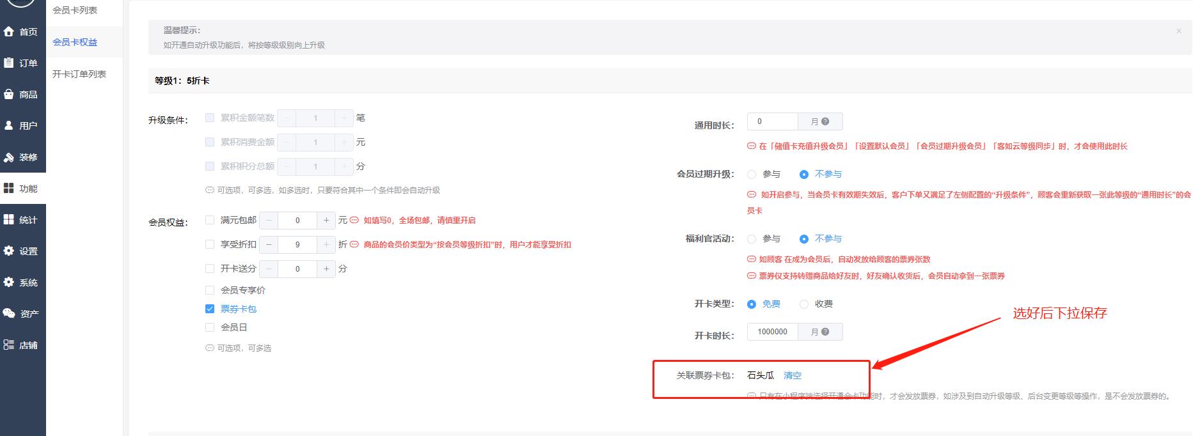
Task: Decrease the 开卡送分 value with minus button
Action: click(x=269, y=269)
